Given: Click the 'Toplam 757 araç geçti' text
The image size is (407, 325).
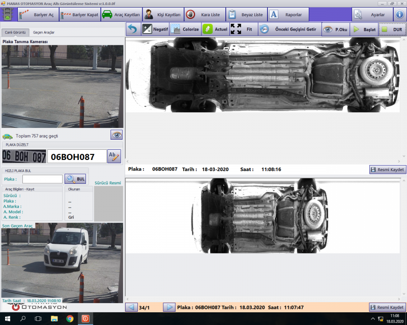Looking at the screenshot, I should [x=37, y=136].
